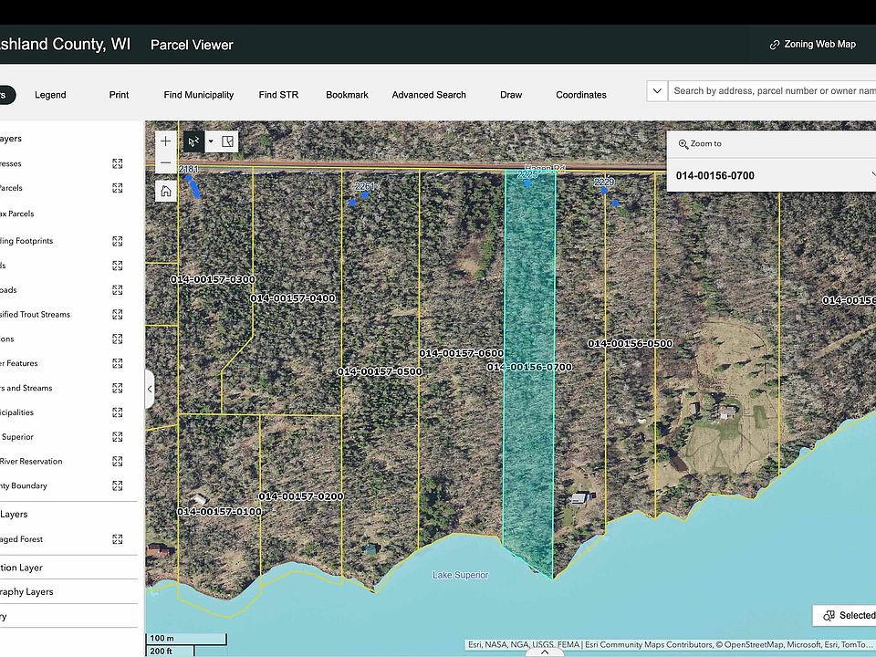Viewport: 876px width, 657px height.
Task: Return map to home extent
Action: pyautogui.click(x=165, y=191)
